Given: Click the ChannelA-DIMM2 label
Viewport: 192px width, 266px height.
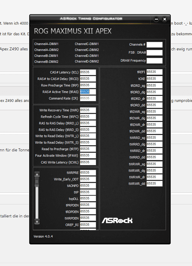Looking at the screenshot, I should (46, 50).
